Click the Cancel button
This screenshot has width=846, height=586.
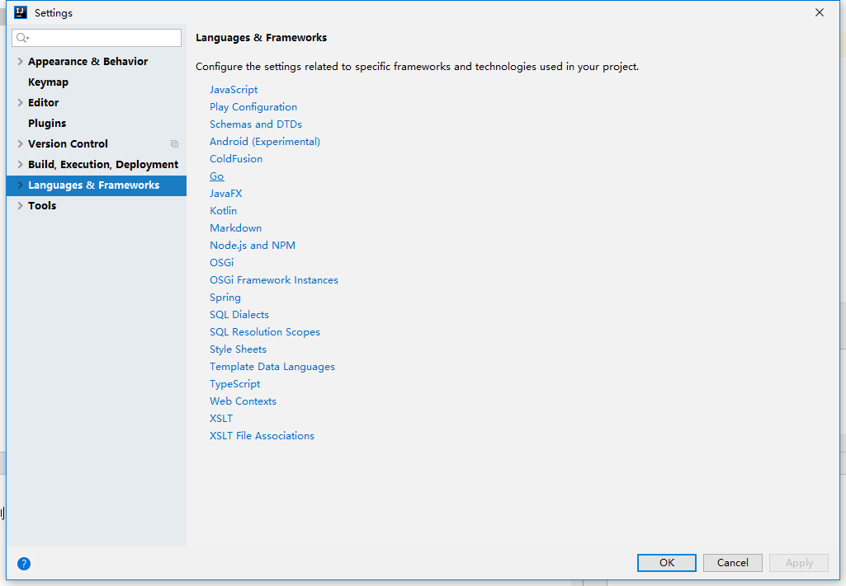[x=733, y=563]
